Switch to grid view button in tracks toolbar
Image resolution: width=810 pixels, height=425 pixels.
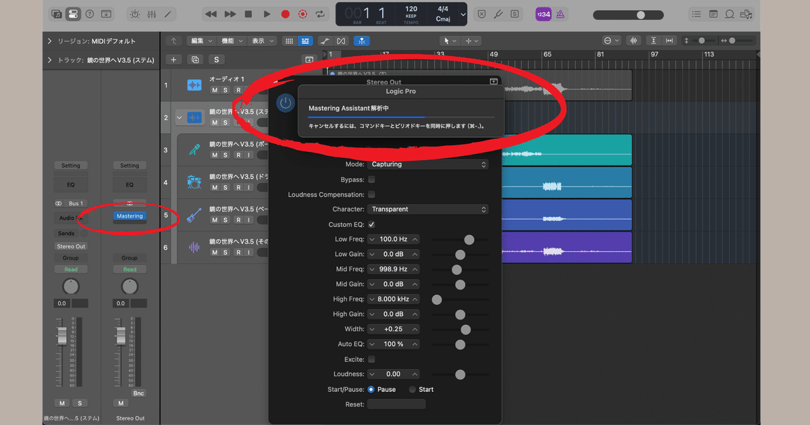point(289,41)
